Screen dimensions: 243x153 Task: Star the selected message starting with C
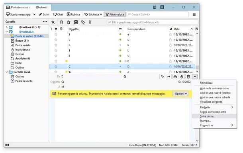click(x=56, y=67)
